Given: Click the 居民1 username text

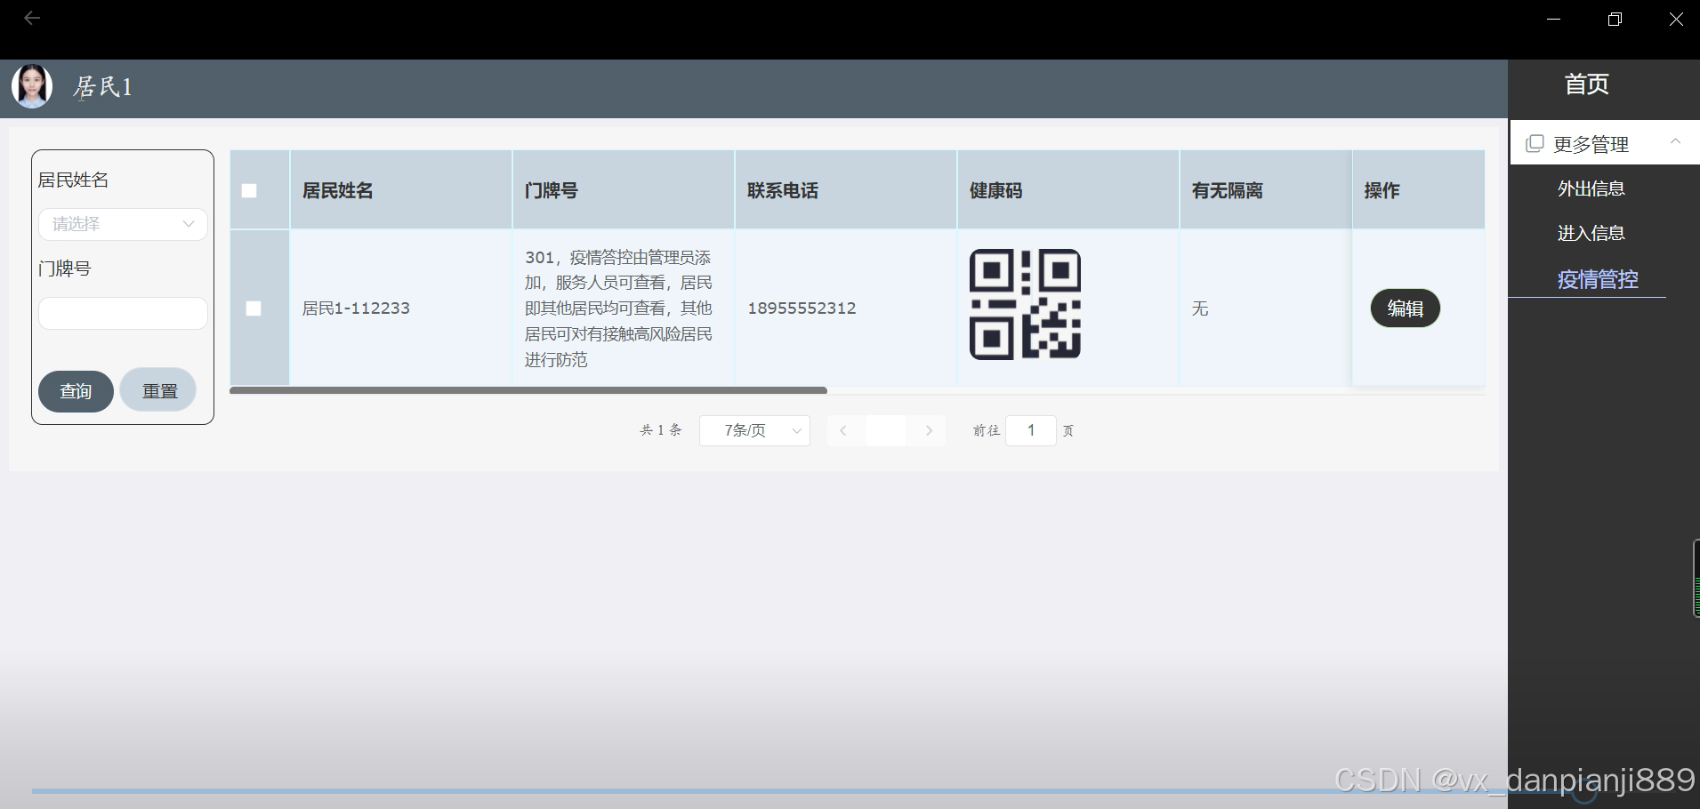Looking at the screenshot, I should 103,87.
